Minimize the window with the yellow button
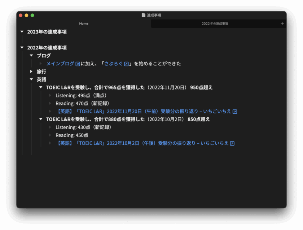Viewport: 303px width, 230px height. (26, 15)
